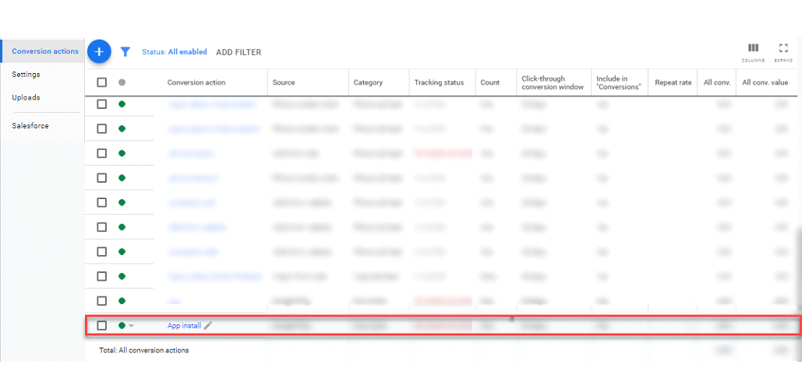Click the blue plus button to add conversion
The image size is (802, 392).
point(99,51)
